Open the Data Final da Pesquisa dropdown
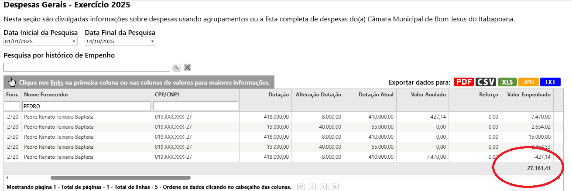 click(x=152, y=41)
